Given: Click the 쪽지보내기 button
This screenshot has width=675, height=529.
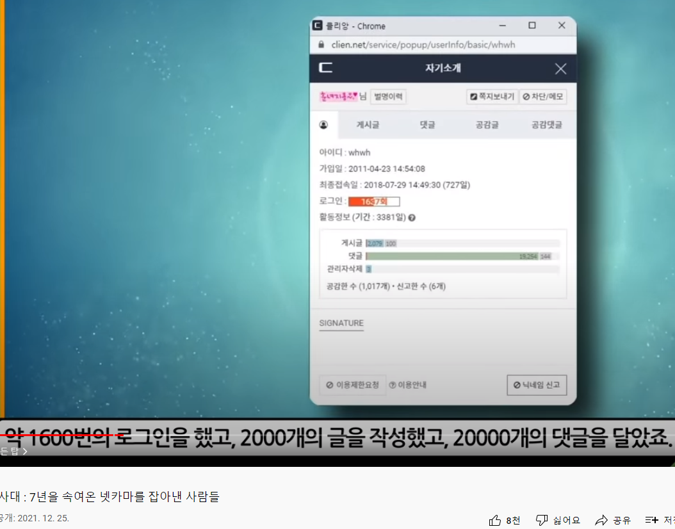Looking at the screenshot, I should (492, 97).
